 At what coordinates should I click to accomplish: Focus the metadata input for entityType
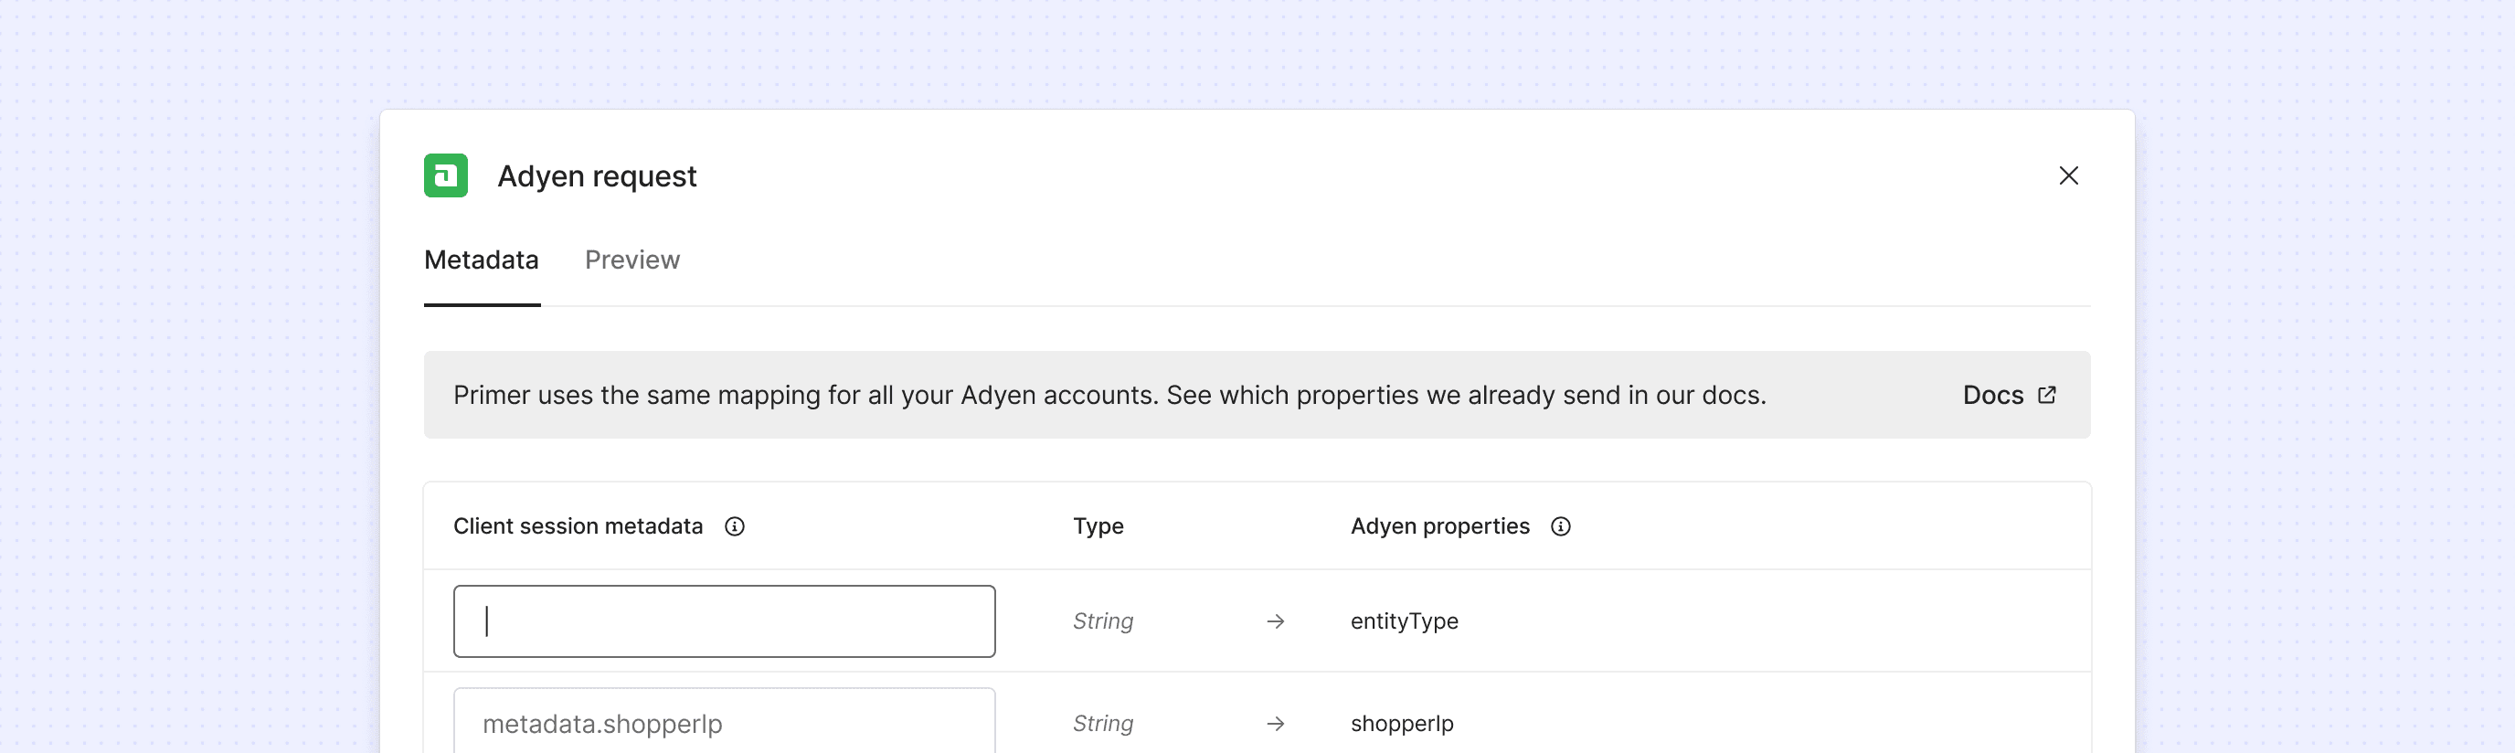coord(725,621)
